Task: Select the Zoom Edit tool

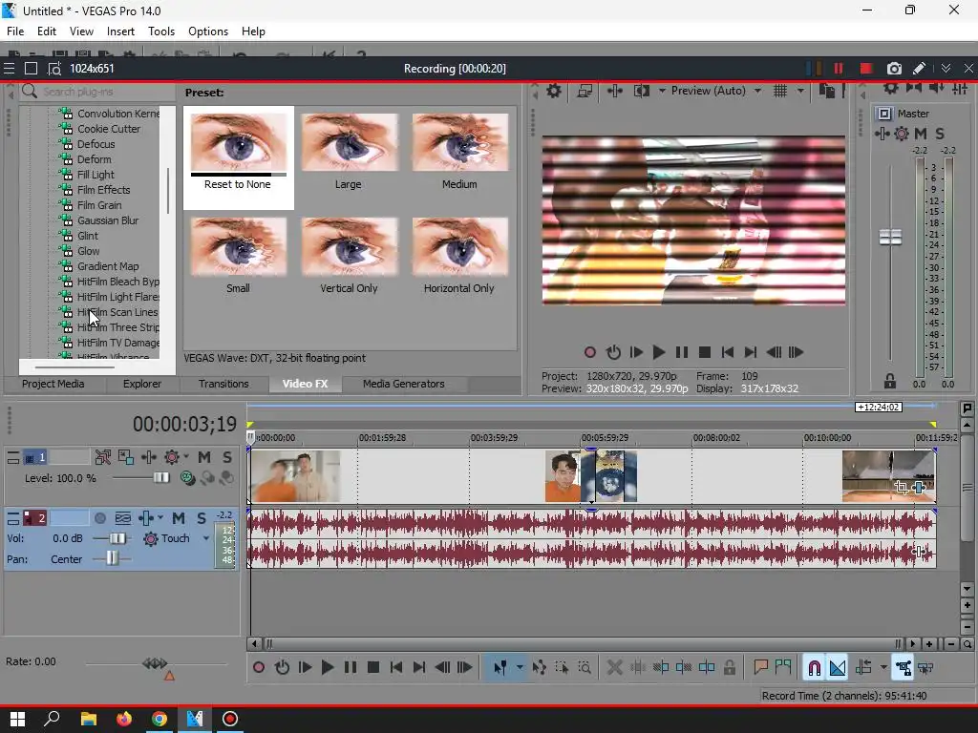Action: click(x=585, y=668)
